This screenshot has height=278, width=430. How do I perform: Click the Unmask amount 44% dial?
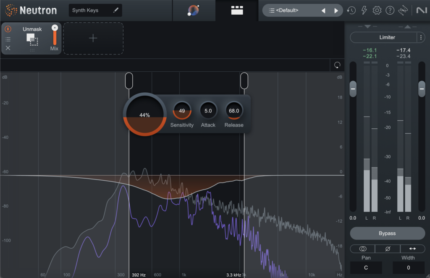144,114
